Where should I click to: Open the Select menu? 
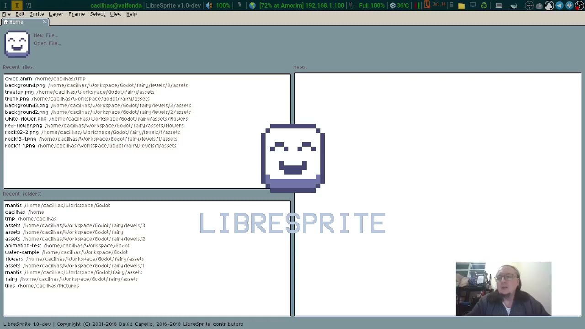(x=97, y=14)
